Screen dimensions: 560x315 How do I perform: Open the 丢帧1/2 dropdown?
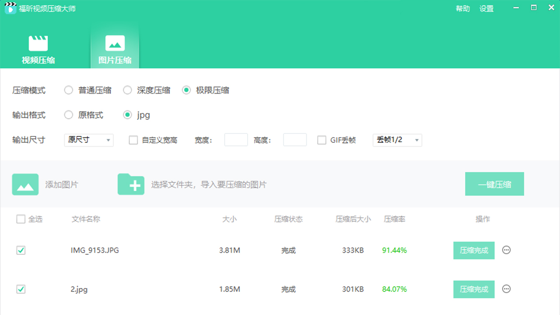pyautogui.click(x=397, y=140)
